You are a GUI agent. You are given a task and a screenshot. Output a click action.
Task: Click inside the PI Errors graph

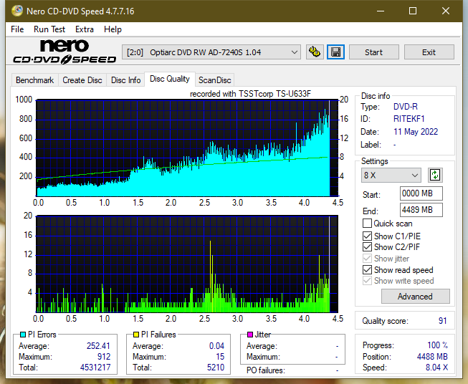click(187, 148)
